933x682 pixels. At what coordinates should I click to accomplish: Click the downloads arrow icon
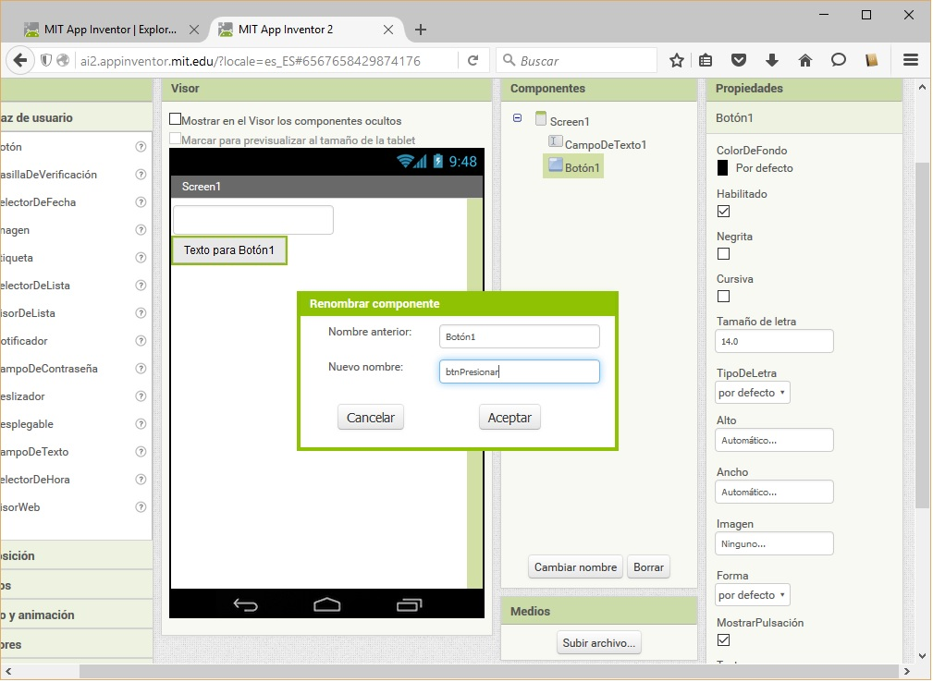point(772,60)
